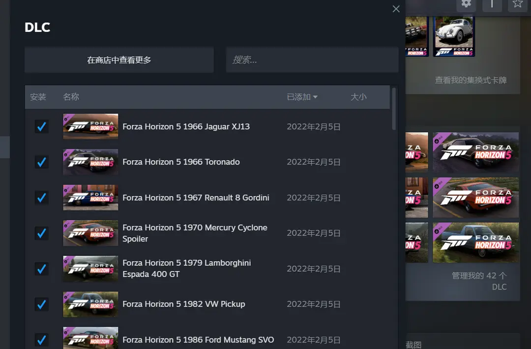531x349 pixels.
Task: Open red car DLC tile in background
Action: [x=475, y=197]
